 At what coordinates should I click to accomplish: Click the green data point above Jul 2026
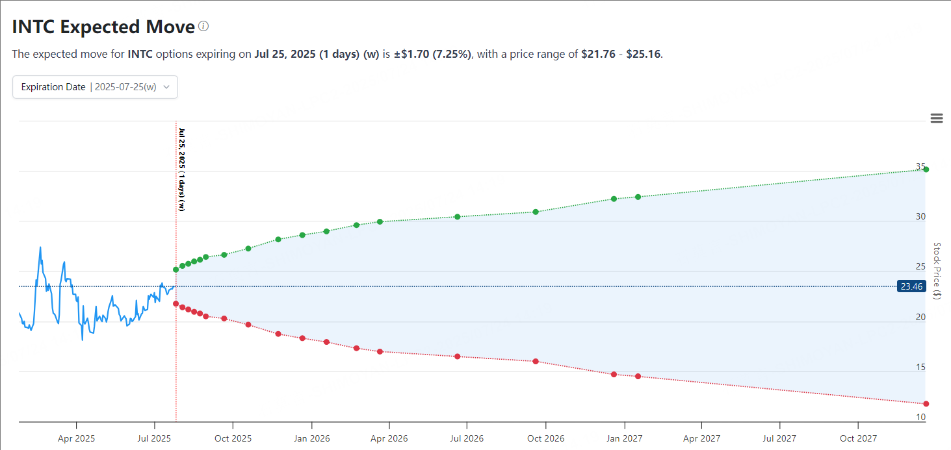[x=458, y=217]
